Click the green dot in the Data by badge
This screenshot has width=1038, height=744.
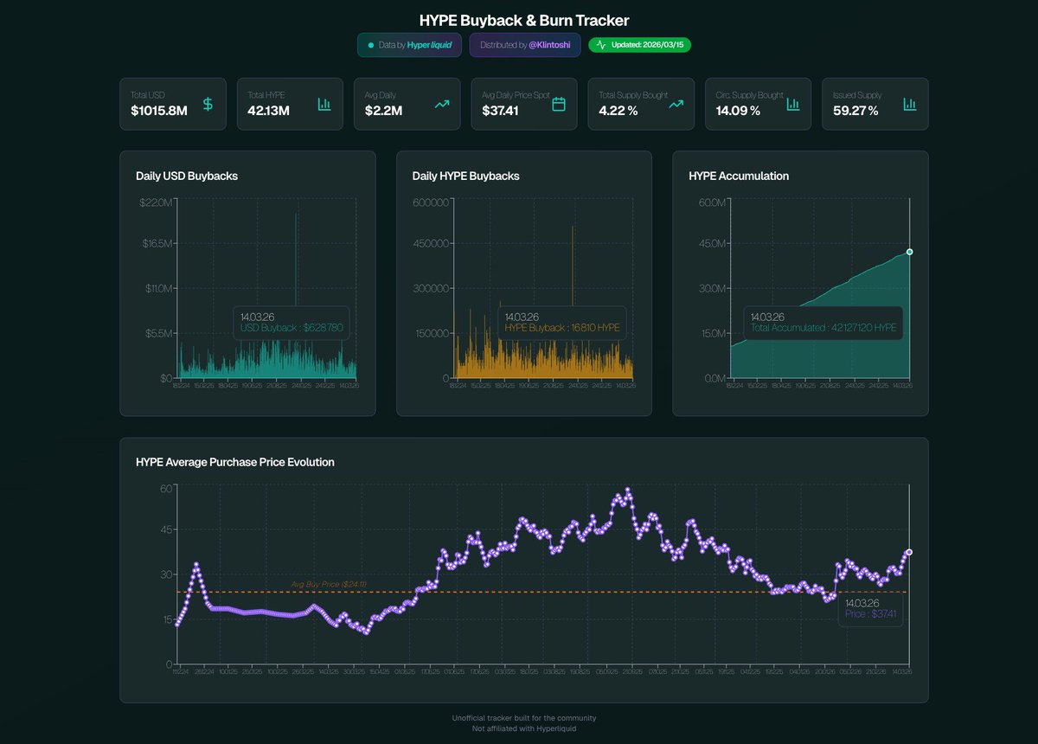coord(371,45)
